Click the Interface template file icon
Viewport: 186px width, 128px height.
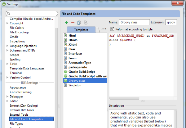click(65, 53)
